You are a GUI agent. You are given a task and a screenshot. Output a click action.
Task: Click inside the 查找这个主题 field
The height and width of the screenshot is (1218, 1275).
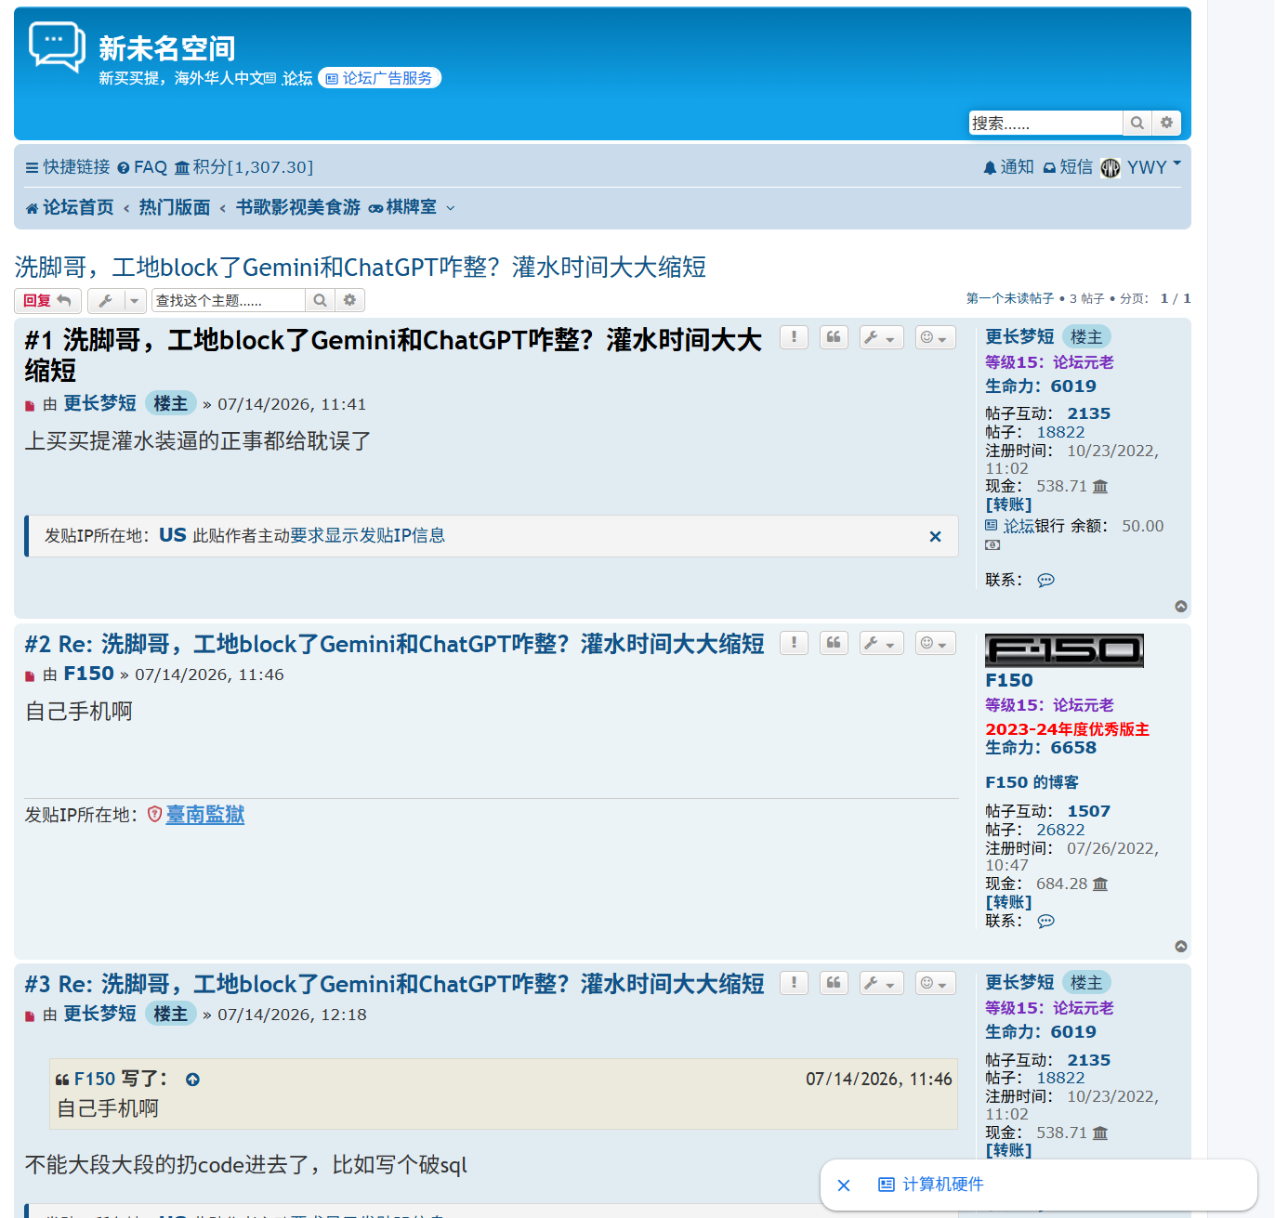click(228, 300)
